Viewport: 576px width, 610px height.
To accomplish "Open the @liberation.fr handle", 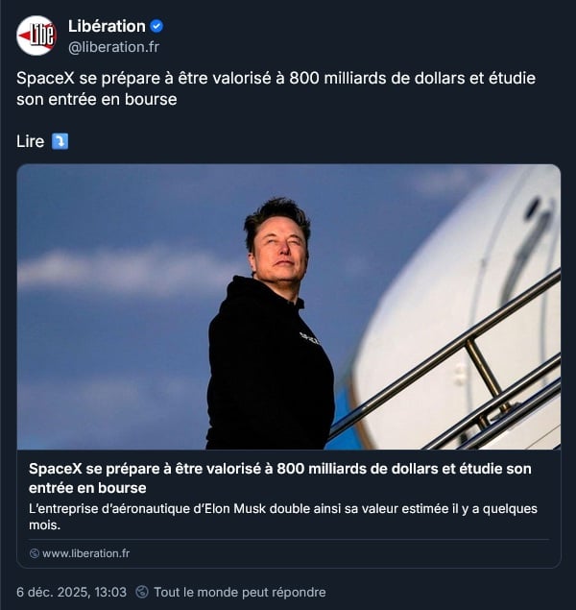I will point(114,47).
